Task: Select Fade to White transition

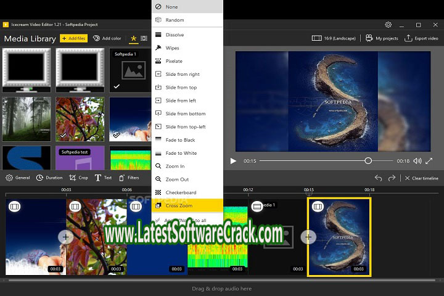Action: [187, 153]
